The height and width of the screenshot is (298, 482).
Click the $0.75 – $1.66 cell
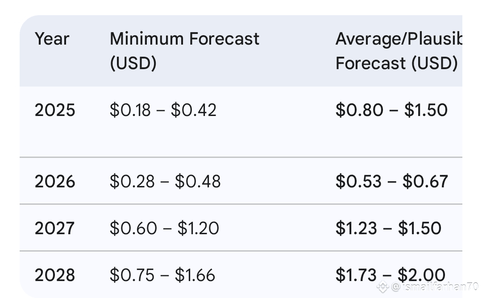click(x=162, y=275)
